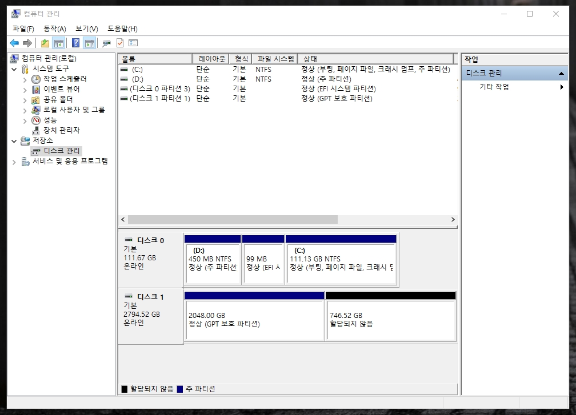Open the 동작(A) menu
576x415 pixels.
55,29
